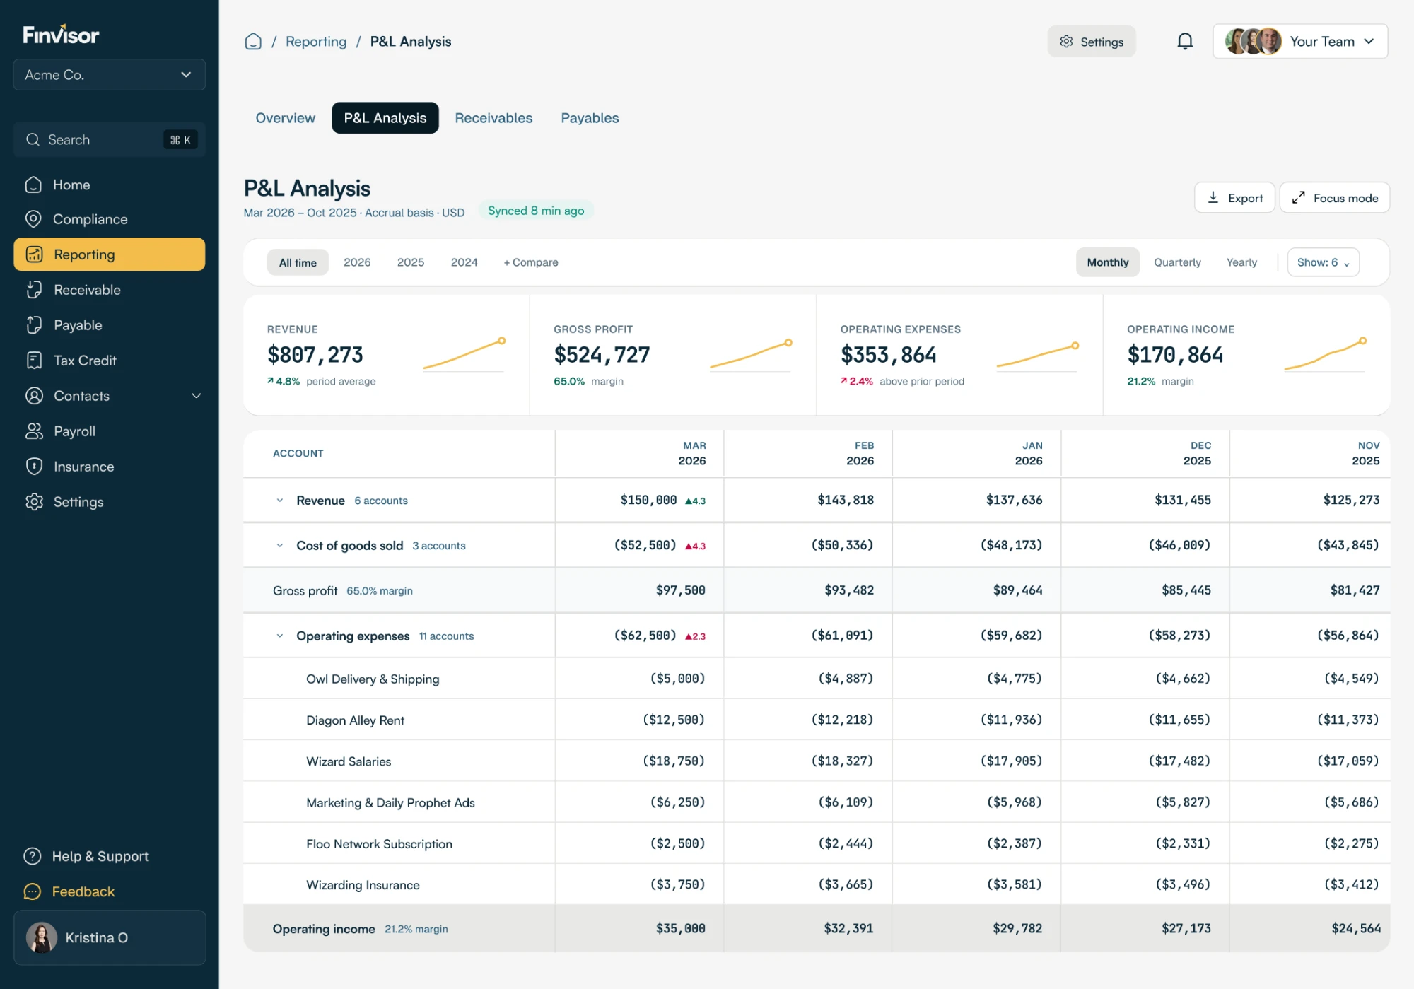The height and width of the screenshot is (989, 1414).
Task: Open the Overview tab
Action: 286,118
